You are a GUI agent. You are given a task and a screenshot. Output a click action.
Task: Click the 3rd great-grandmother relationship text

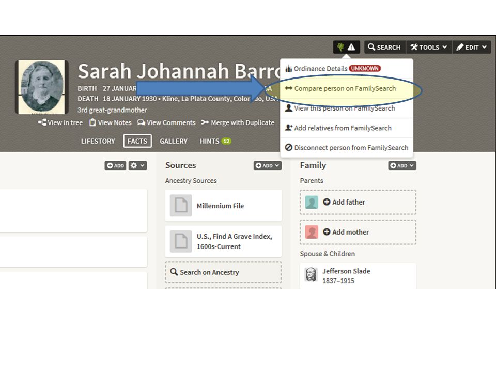point(112,110)
